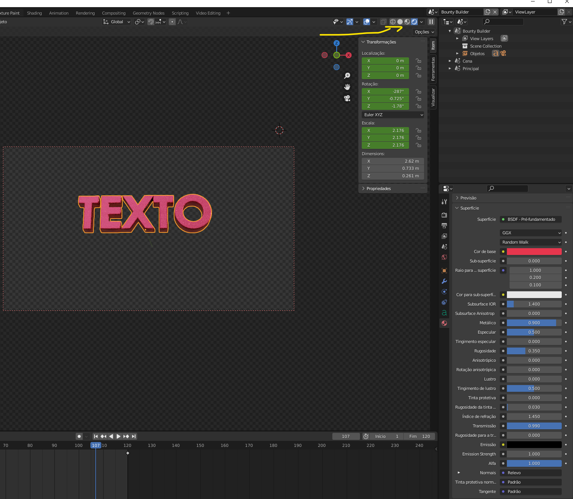The height and width of the screenshot is (499, 573).
Task: Toggle snapping magnet button
Action: coord(151,22)
